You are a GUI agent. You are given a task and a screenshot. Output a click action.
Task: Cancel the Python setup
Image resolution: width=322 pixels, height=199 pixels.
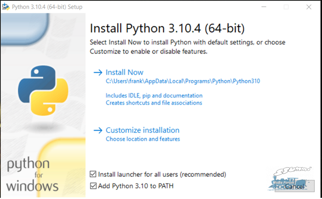(x=295, y=186)
